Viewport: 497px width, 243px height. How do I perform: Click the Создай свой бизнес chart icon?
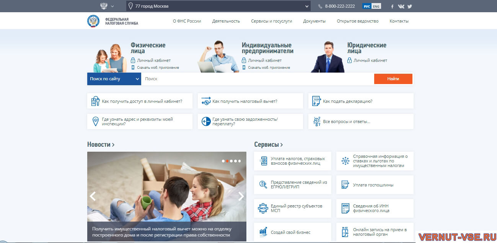point(263,232)
